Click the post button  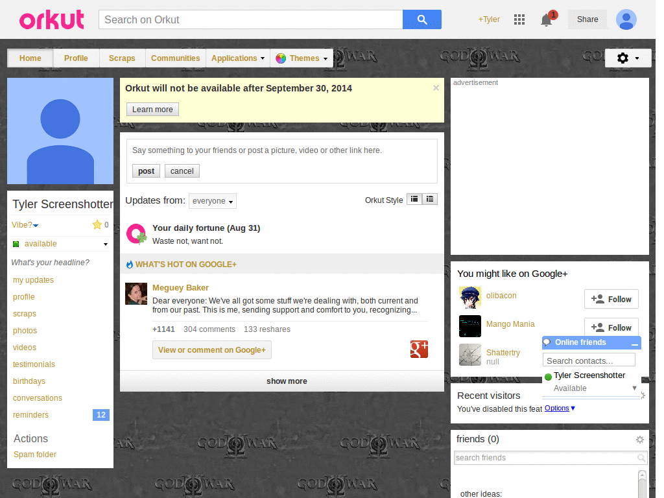click(x=146, y=171)
